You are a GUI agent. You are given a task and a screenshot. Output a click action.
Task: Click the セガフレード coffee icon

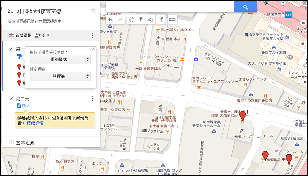click(199, 87)
